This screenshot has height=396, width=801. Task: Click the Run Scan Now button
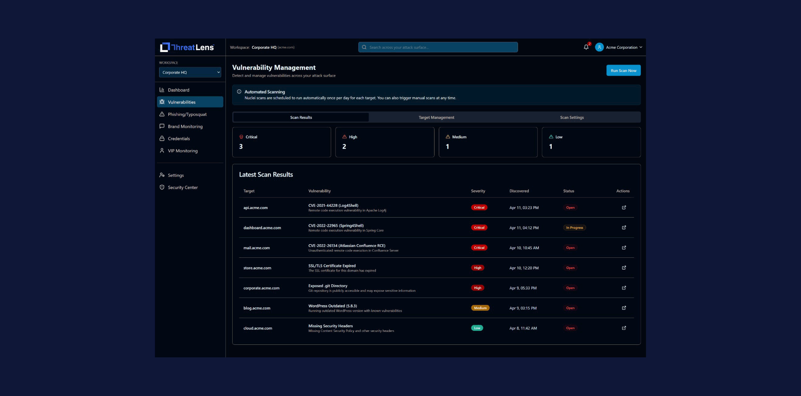click(623, 70)
